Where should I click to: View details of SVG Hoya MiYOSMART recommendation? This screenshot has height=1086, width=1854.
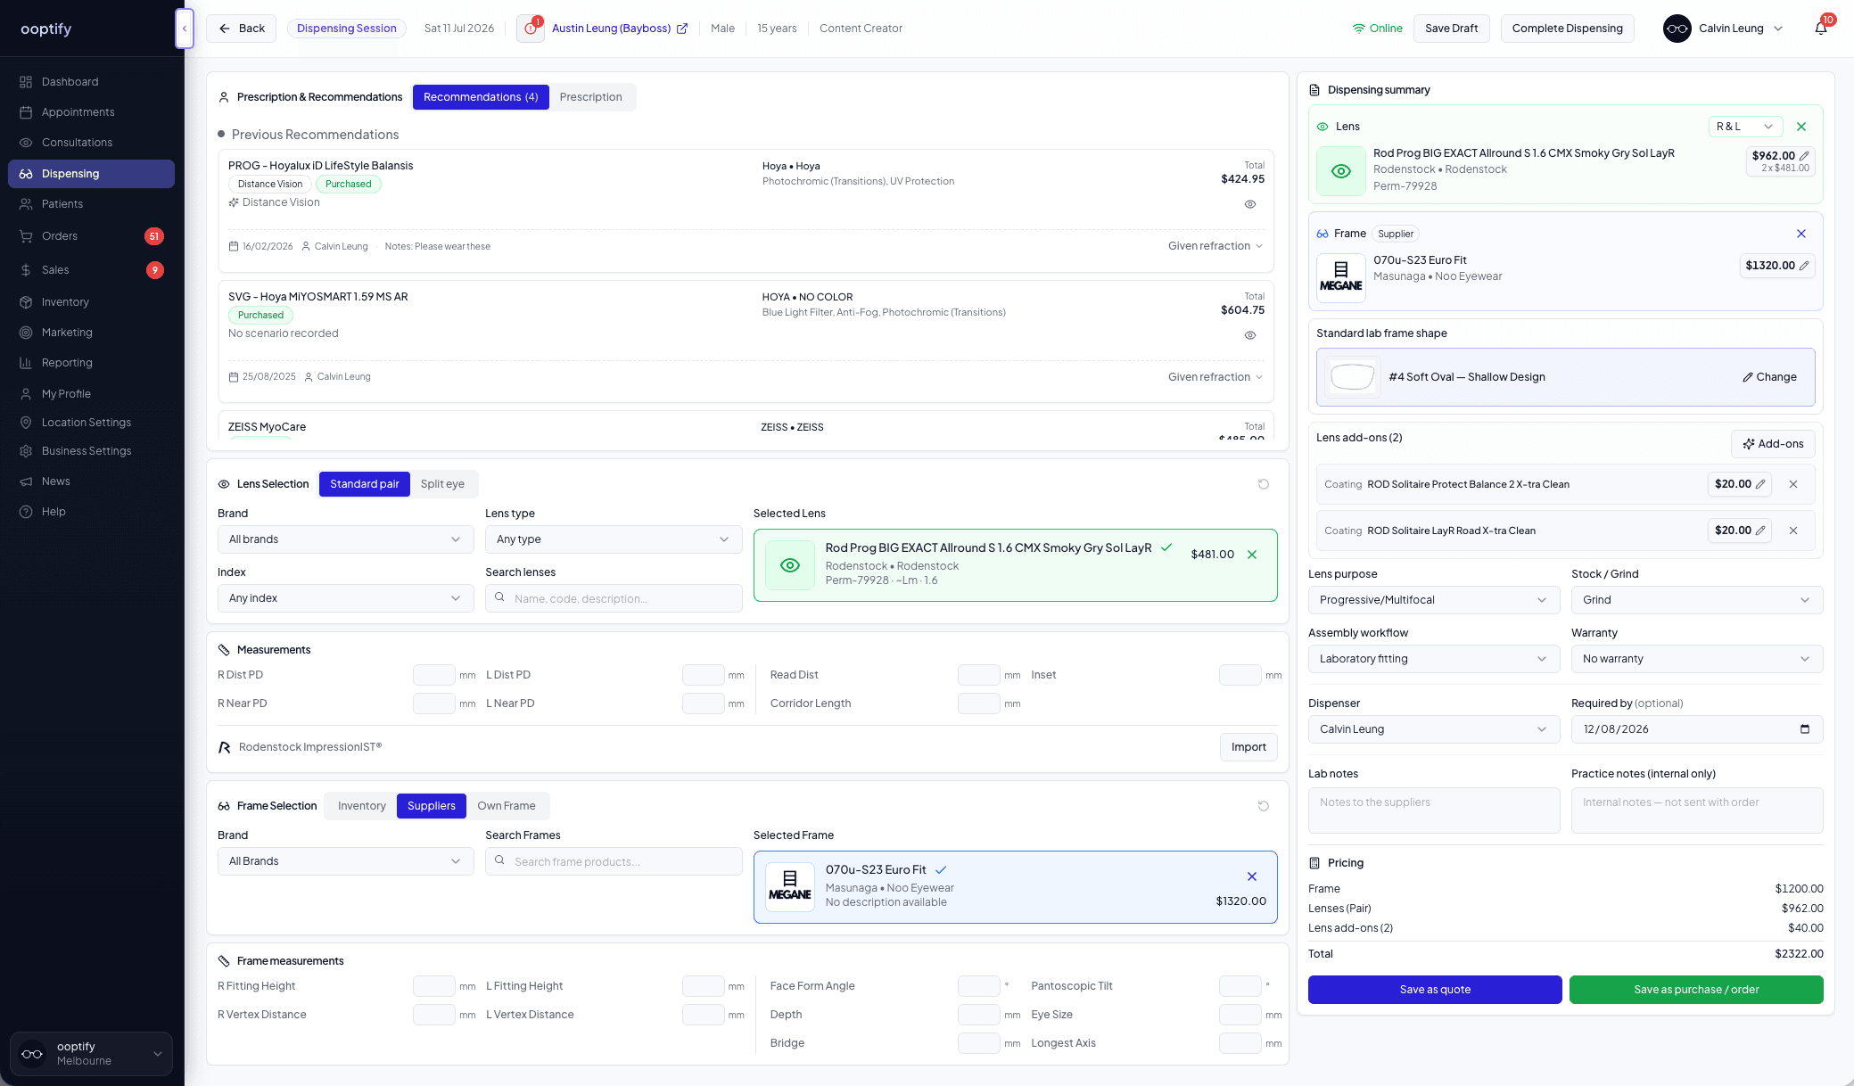click(1250, 335)
